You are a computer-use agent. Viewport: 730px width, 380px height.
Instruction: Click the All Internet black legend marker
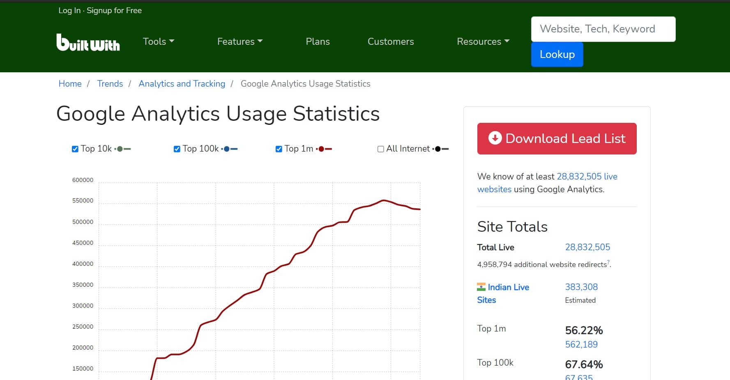coord(440,149)
